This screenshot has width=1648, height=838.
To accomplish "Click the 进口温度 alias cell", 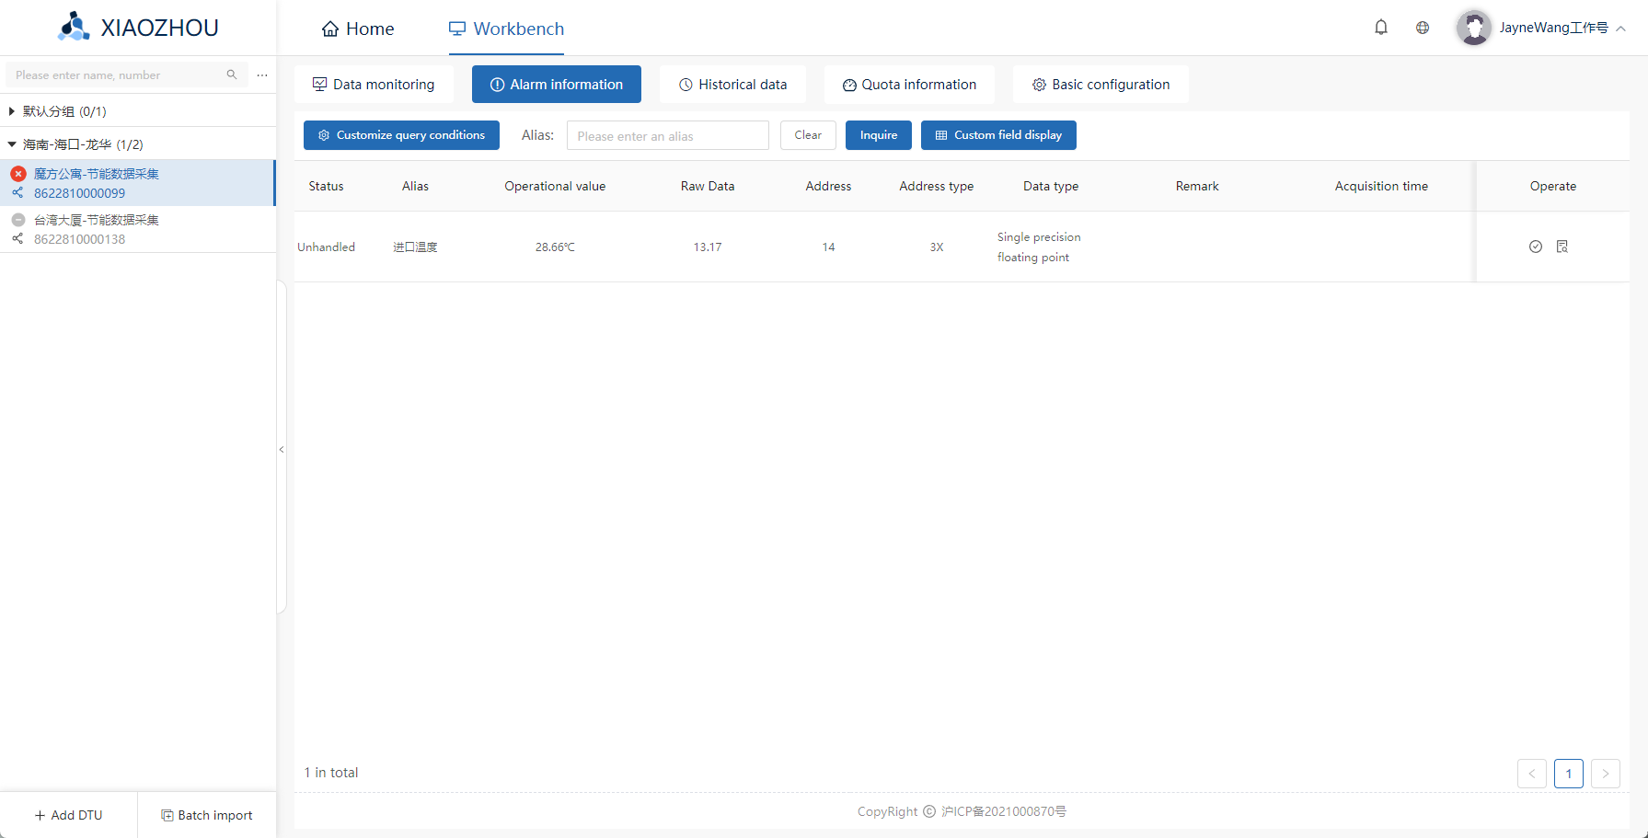I will tap(415, 247).
